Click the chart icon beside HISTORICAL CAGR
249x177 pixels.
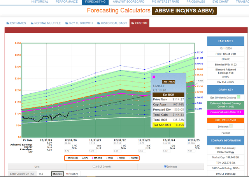pos(98,23)
